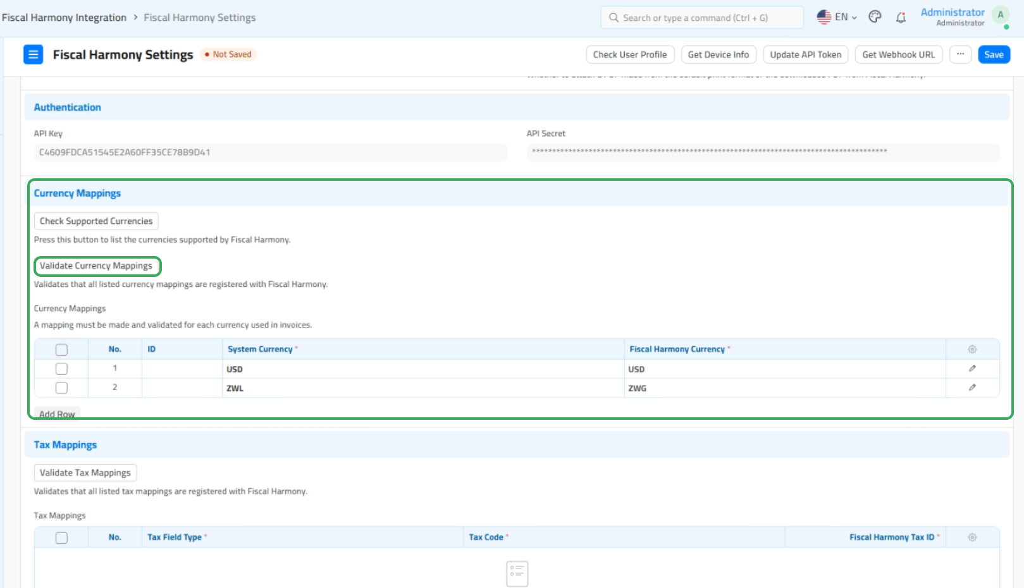Click System Currency cell USD
The height and width of the screenshot is (588, 1024).
coord(423,369)
